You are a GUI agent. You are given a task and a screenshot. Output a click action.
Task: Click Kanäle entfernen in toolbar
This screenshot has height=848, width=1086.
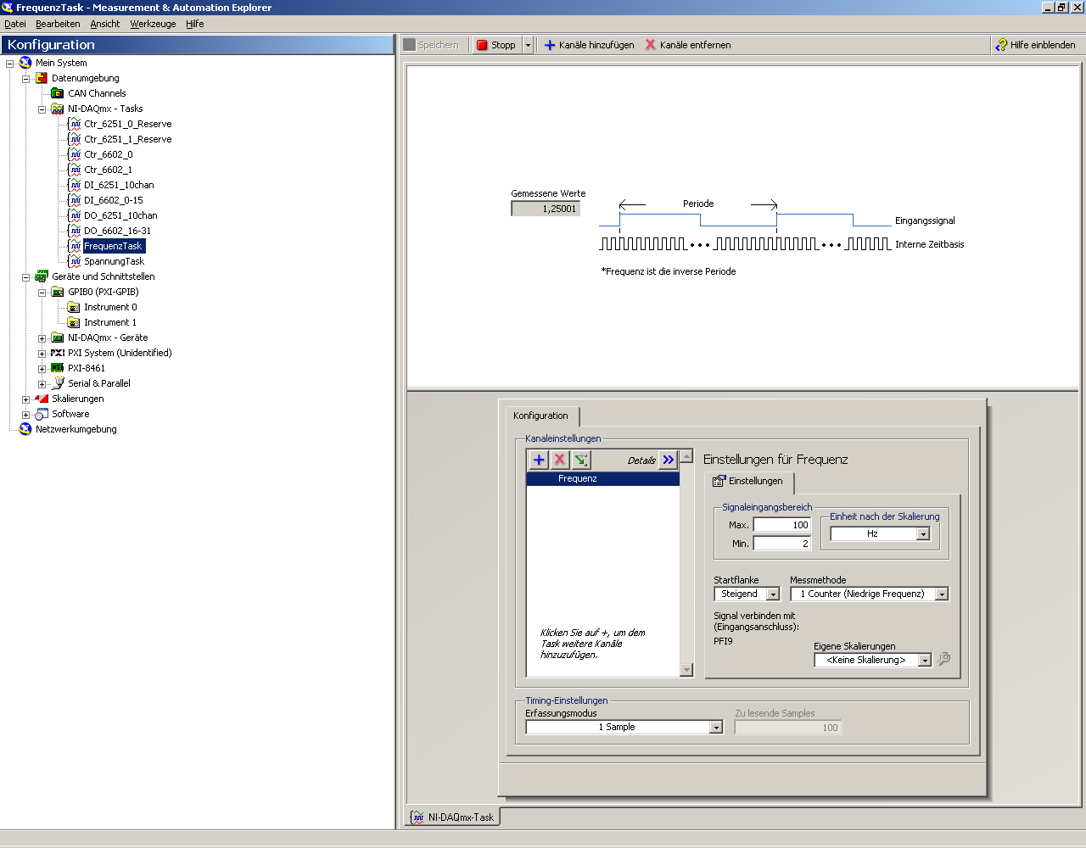point(687,45)
